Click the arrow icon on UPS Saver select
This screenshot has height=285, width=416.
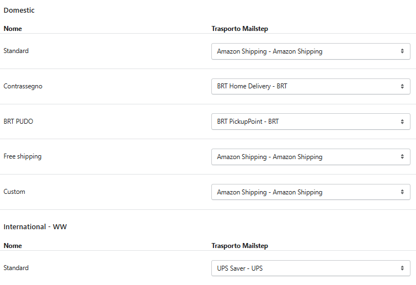point(402,268)
